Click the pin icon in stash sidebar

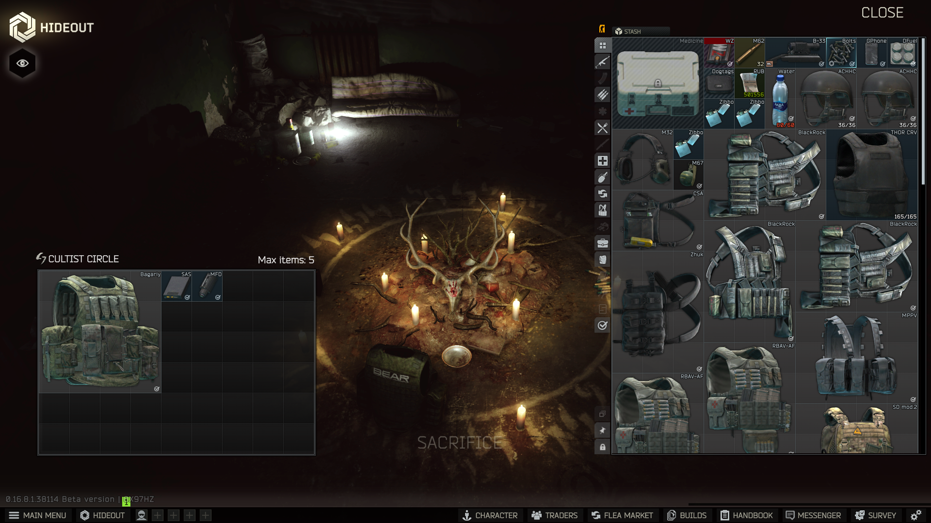click(x=602, y=431)
